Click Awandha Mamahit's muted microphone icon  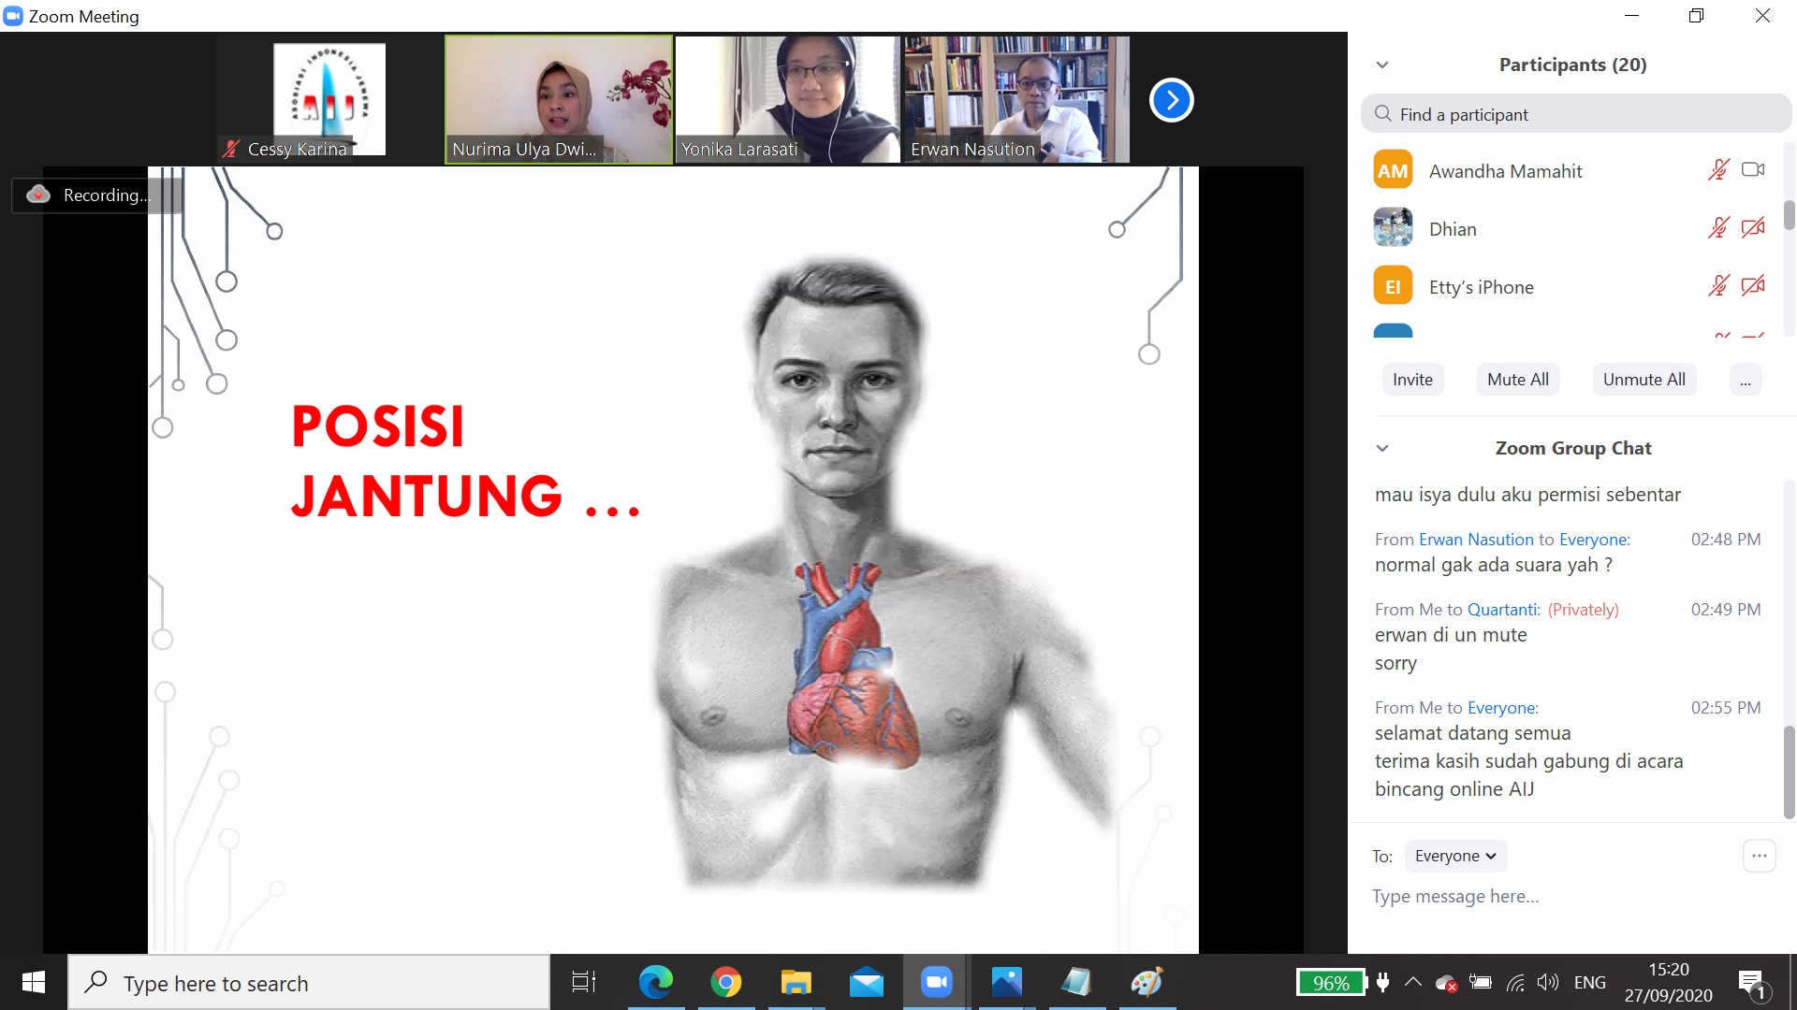click(x=1718, y=170)
